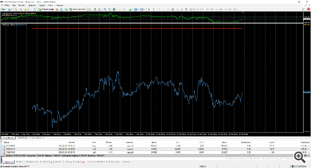Screen dimensions: 311x168
Task: Open the indicators list dropdown
Action: tap(130, 9)
